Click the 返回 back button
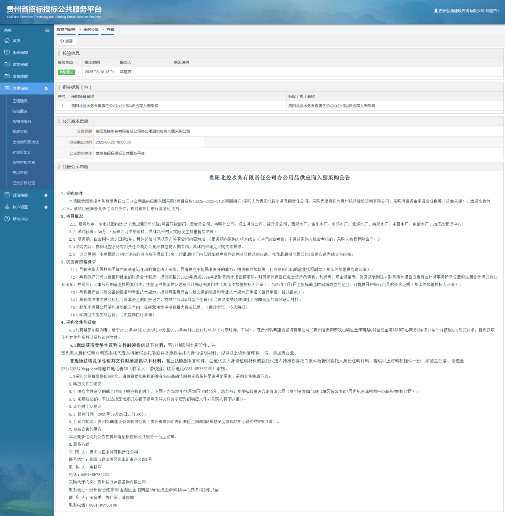 click(66, 41)
